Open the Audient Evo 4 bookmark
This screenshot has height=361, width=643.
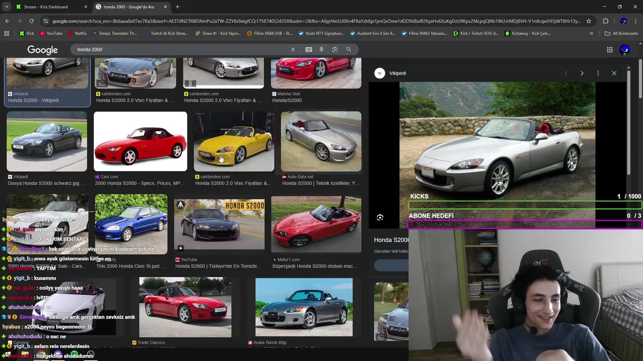(x=372, y=34)
